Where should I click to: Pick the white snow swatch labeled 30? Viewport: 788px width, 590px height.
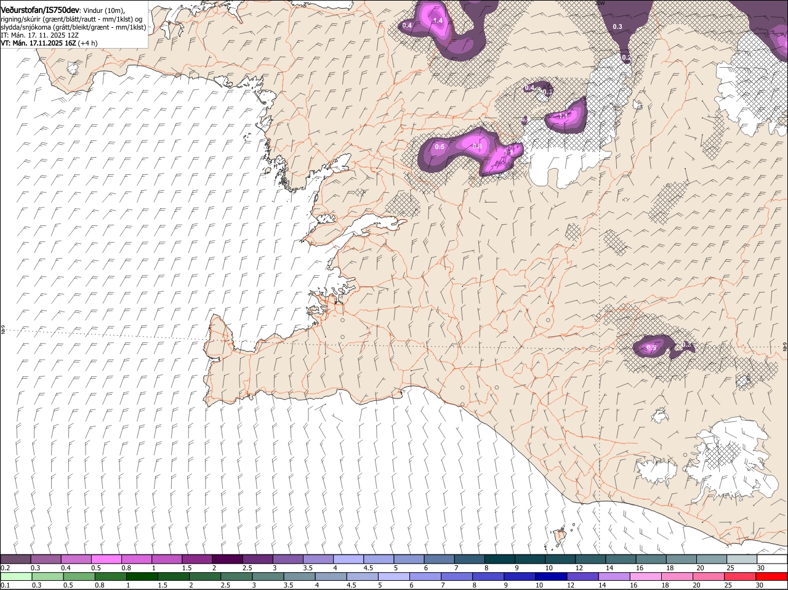pyautogui.click(x=771, y=559)
